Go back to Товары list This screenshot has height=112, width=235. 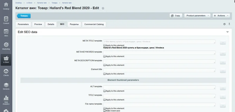tap(24, 16)
